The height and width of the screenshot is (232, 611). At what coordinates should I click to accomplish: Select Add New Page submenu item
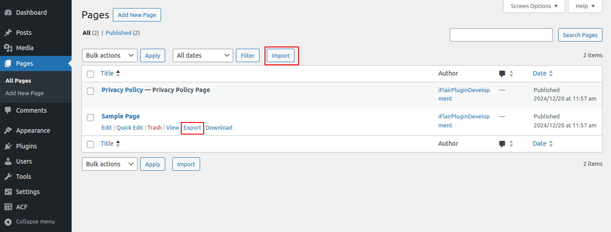(25, 93)
